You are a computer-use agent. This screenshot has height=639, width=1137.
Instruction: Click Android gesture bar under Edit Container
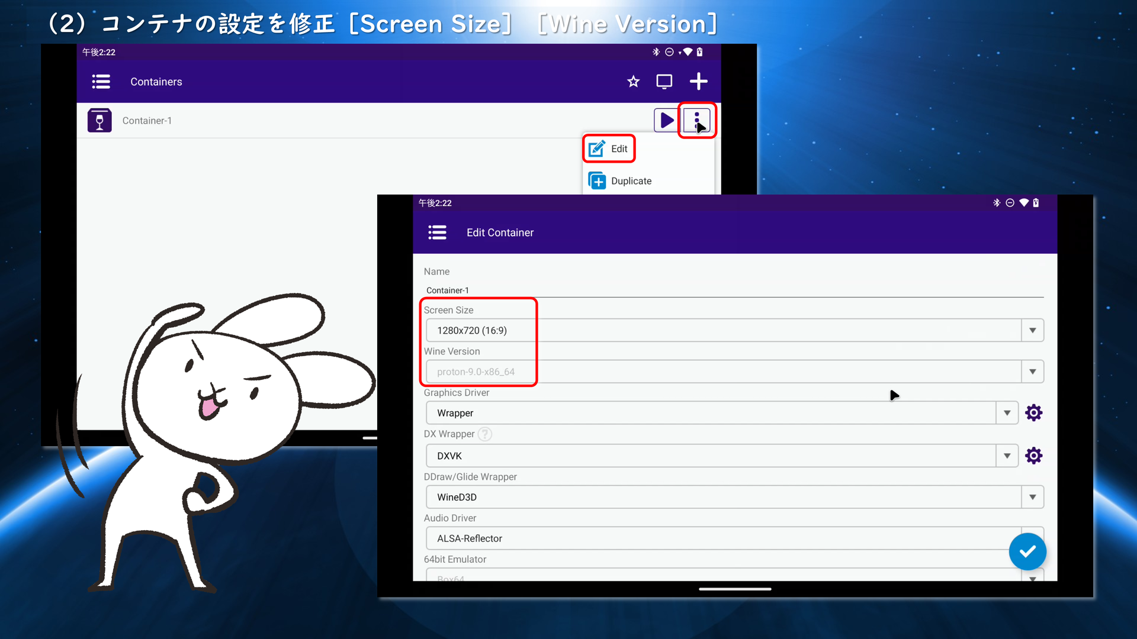(735, 589)
